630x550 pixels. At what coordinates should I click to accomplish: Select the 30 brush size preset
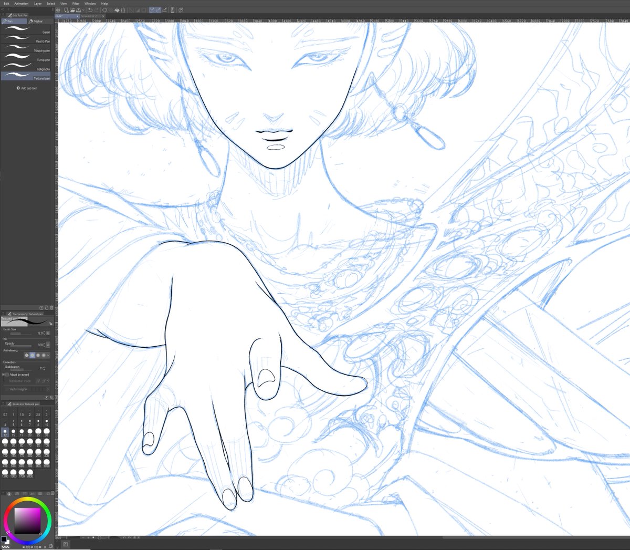pos(46,432)
